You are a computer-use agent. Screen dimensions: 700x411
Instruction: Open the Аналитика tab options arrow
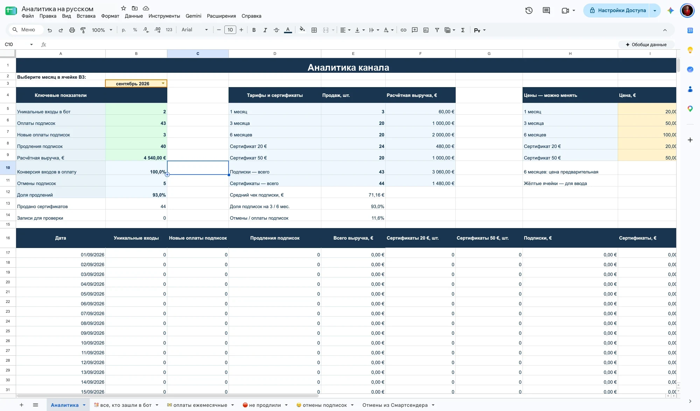84,405
